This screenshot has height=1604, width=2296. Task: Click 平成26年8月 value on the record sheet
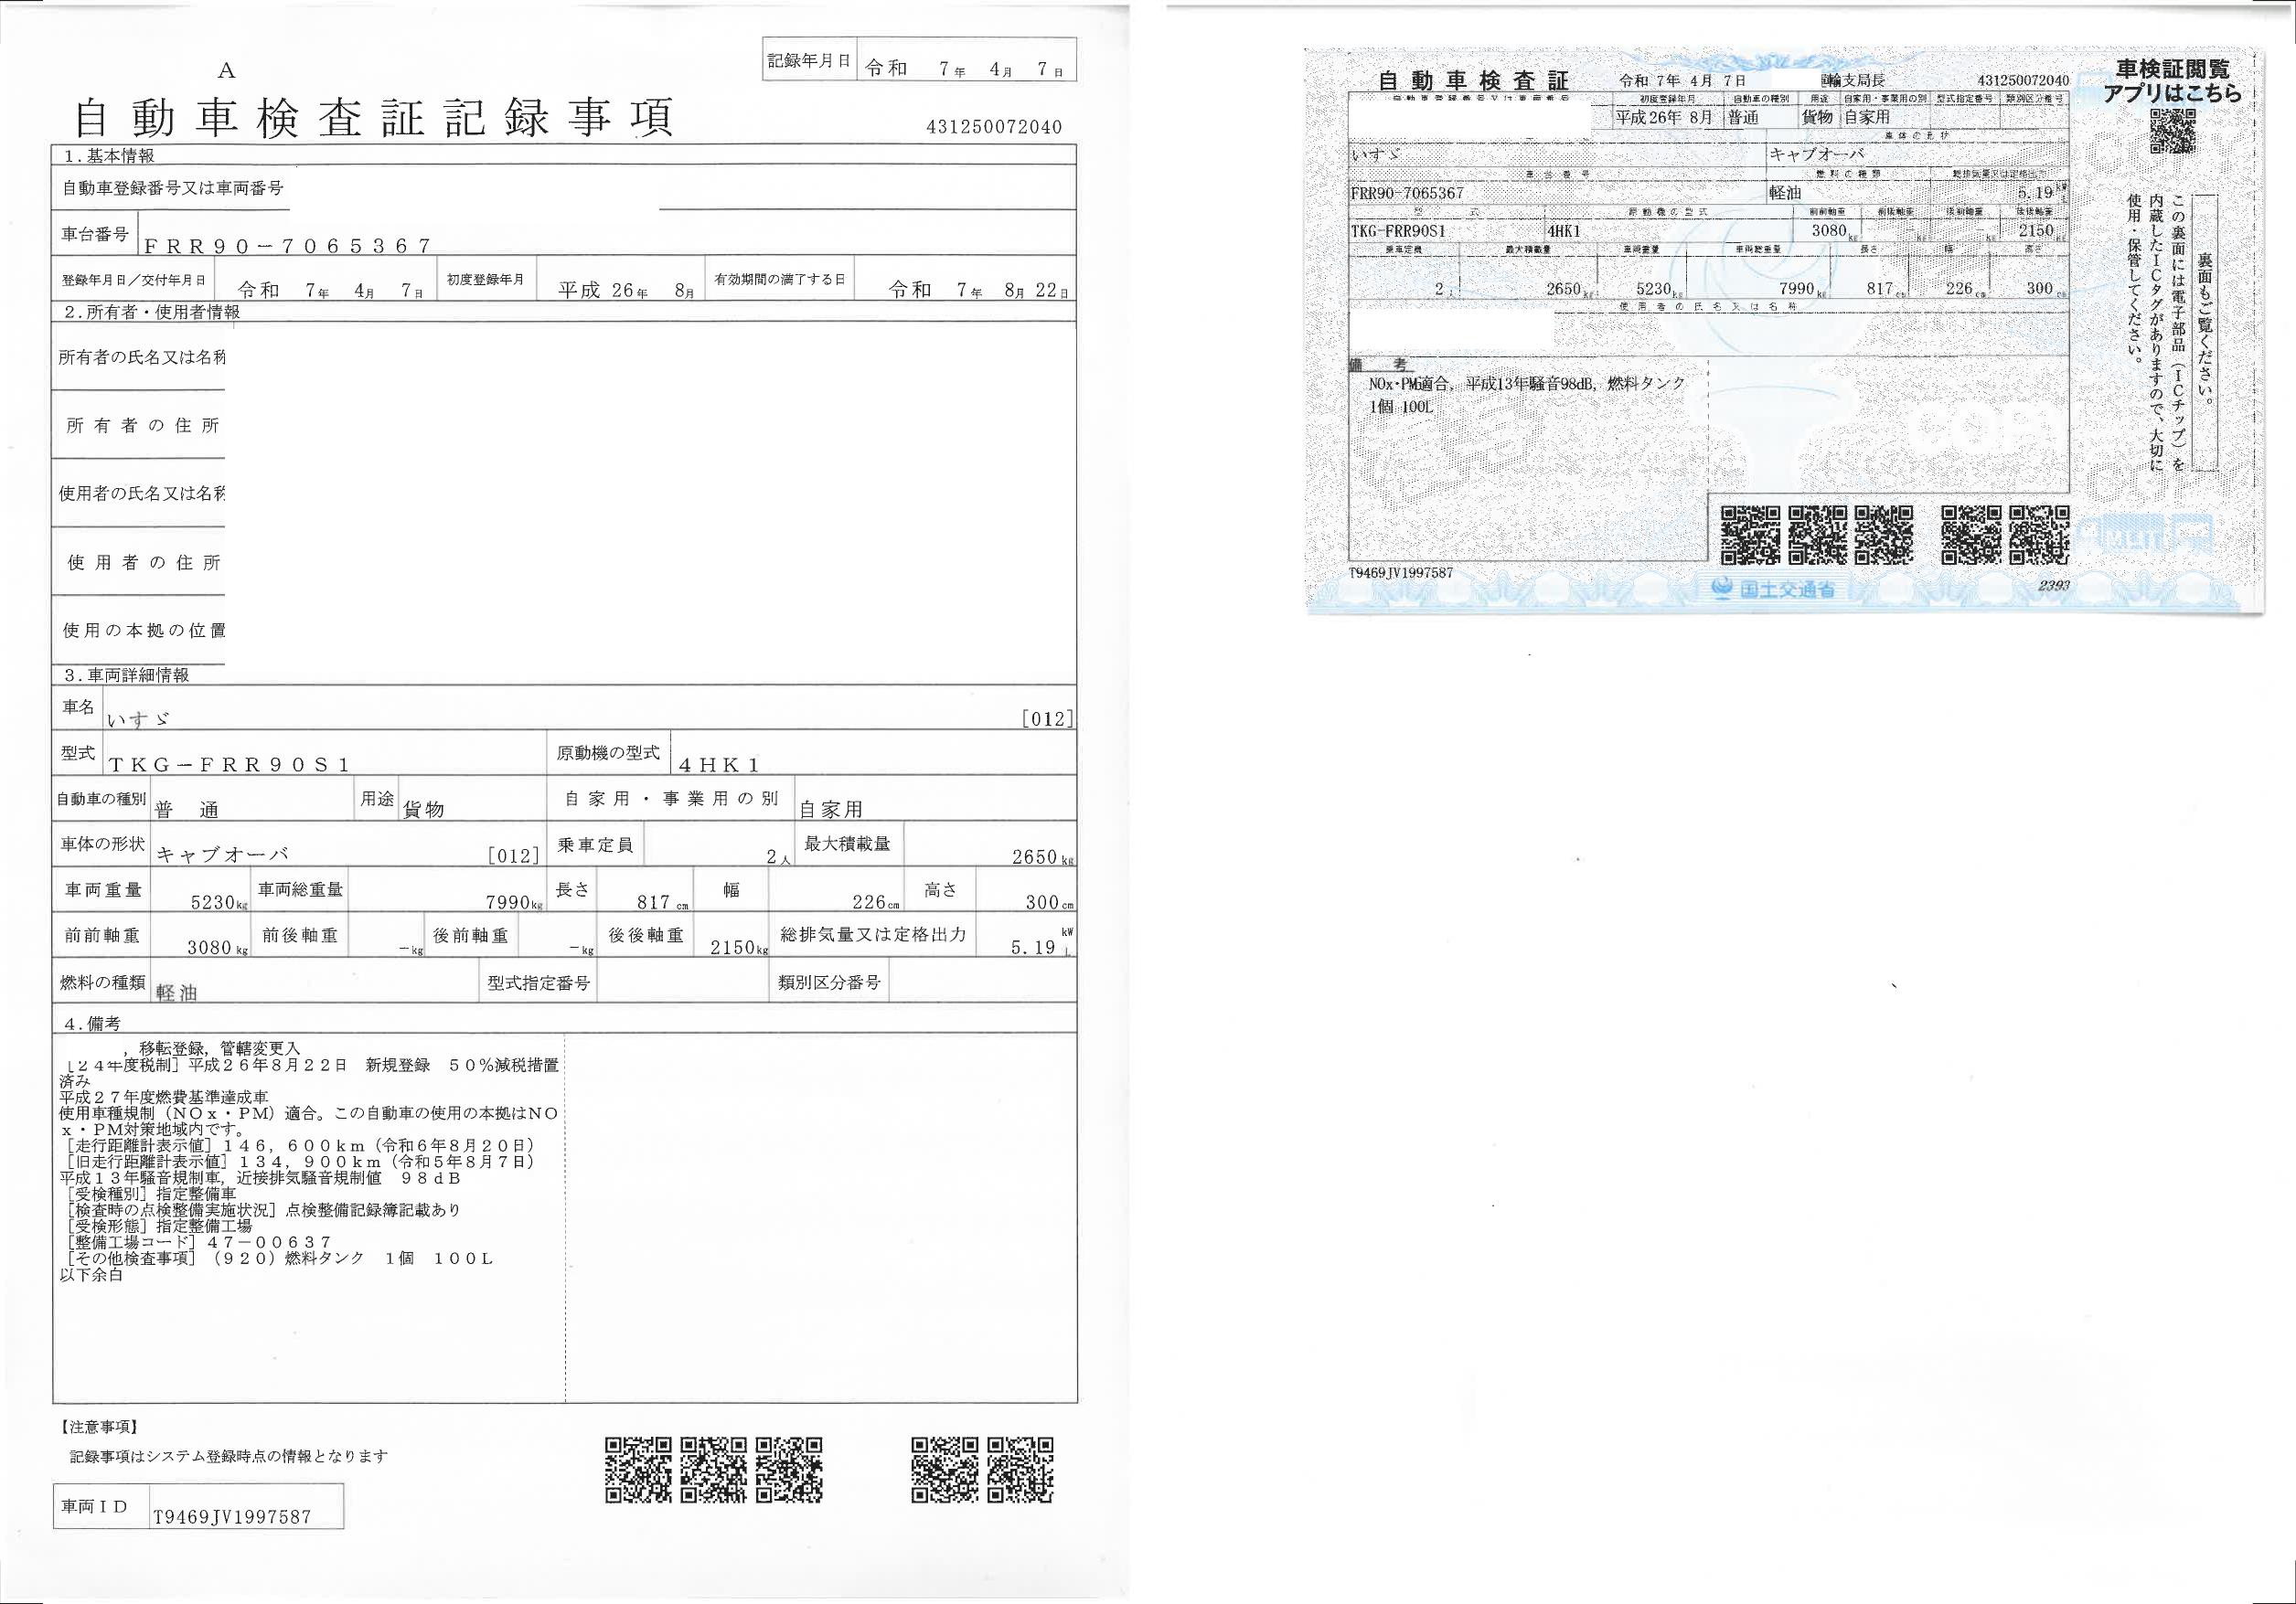tap(626, 291)
